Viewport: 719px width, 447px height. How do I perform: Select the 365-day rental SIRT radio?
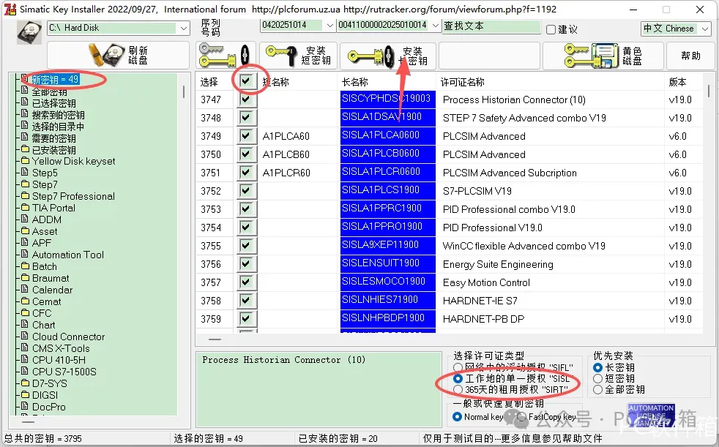click(458, 390)
